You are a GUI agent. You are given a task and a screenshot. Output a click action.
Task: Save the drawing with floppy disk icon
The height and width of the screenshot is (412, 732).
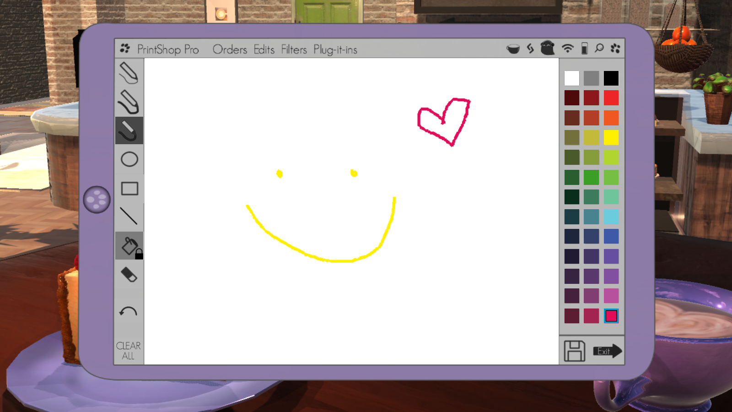574,351
